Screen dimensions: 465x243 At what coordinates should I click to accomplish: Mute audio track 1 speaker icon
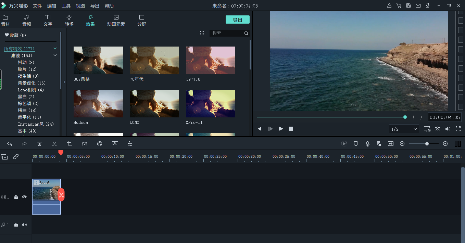(x=24, y=225)
